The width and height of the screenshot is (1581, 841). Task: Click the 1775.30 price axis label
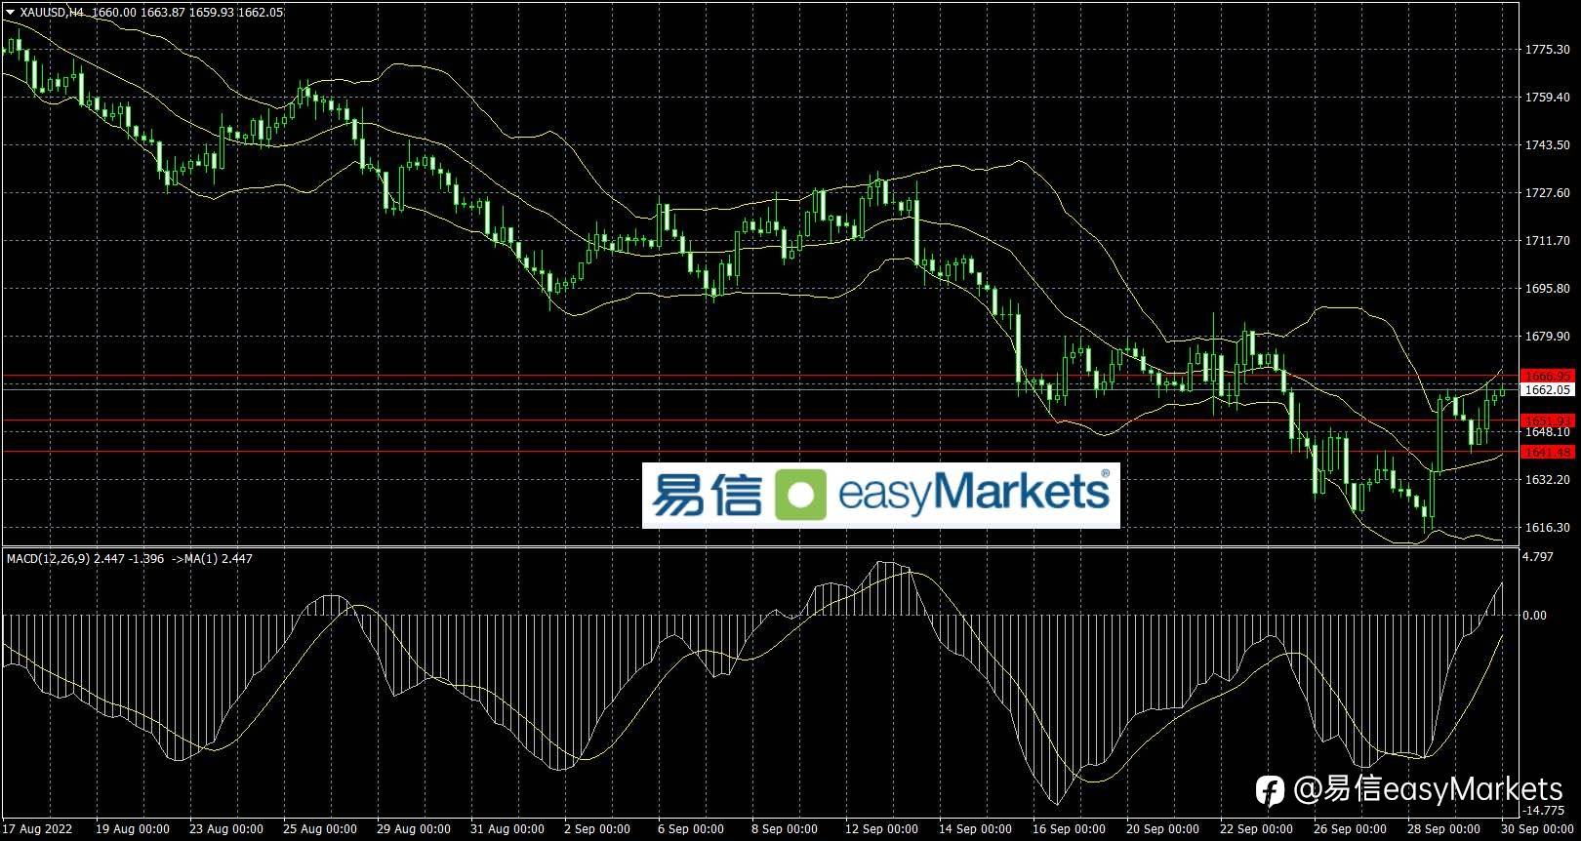tap(1548, 49)
